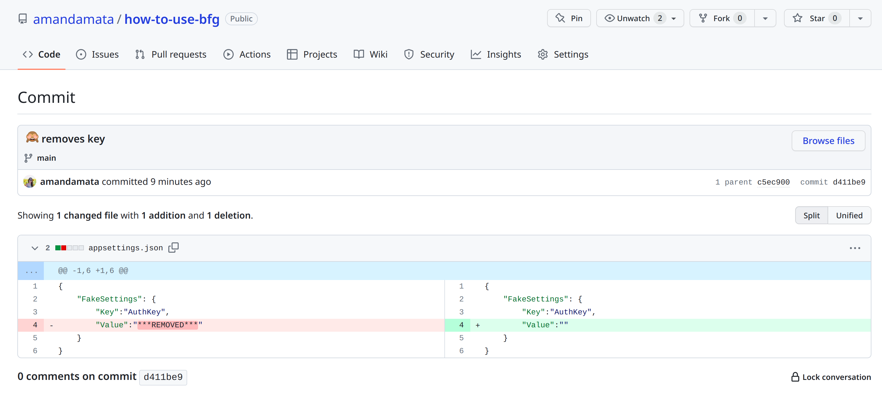
Task: Click the removes key commit title
Action: 73,139
